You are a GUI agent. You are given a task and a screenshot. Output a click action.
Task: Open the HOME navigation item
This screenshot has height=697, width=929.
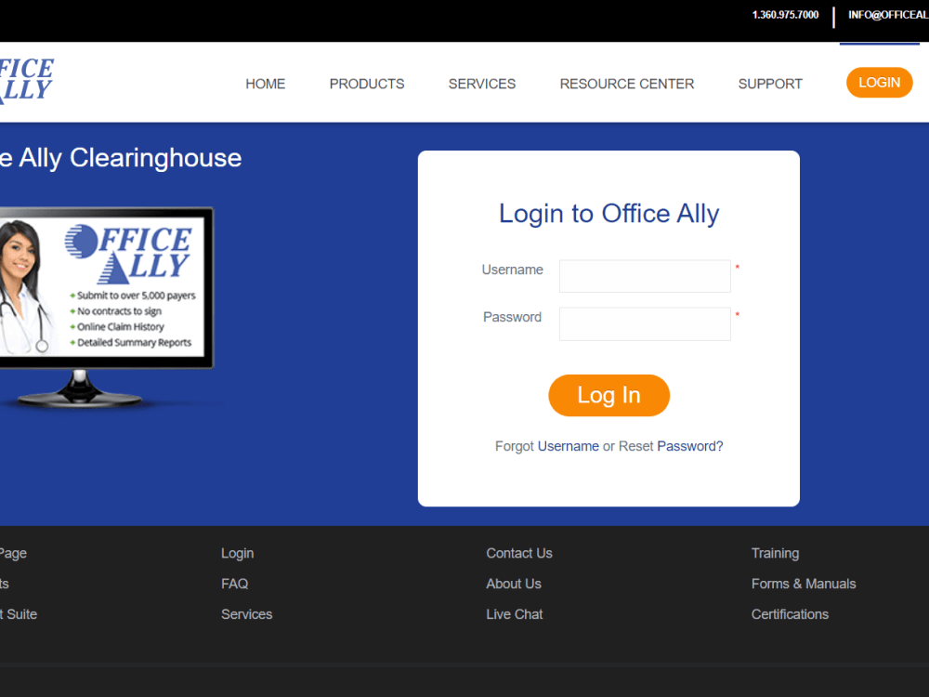(x=266, y=84)
